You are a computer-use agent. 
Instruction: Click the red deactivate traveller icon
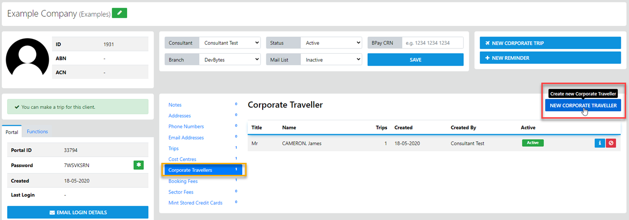611,143
